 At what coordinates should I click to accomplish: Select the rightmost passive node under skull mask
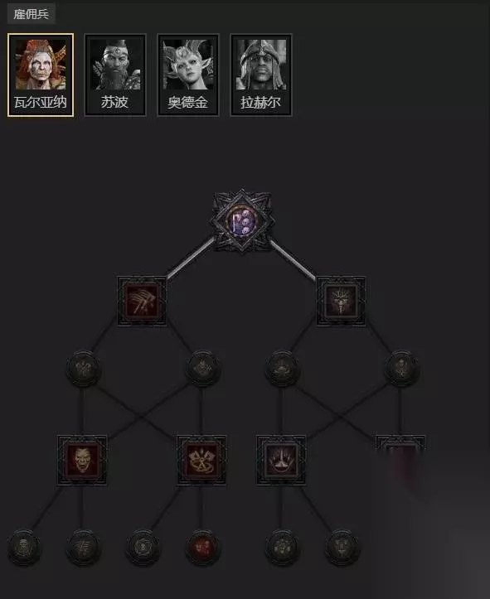(x=402, y=369)
